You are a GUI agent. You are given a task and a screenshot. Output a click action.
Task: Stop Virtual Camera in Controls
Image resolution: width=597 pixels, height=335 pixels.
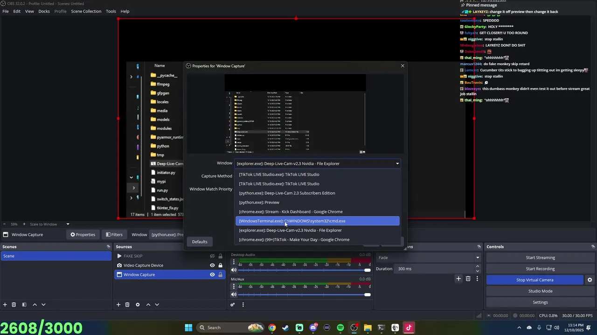point(535,280)
